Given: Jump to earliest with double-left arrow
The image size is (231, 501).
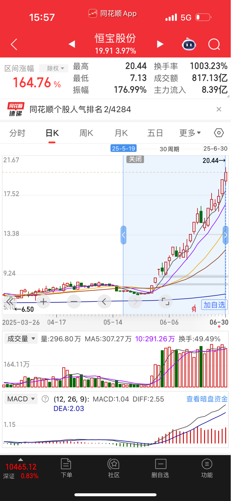Looking at the screenshot, I should [10, 302].
